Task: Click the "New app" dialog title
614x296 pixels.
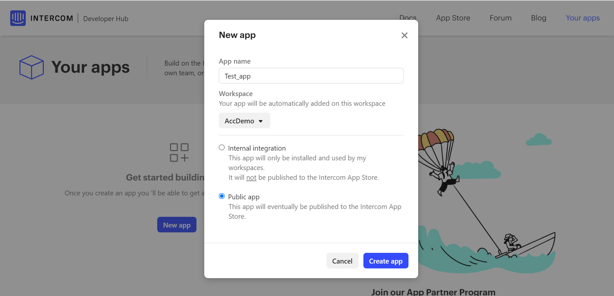Action: [x=237, y=35]
